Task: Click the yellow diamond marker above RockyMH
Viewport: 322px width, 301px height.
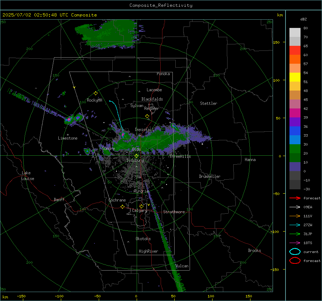Action: tap(96, 93)
